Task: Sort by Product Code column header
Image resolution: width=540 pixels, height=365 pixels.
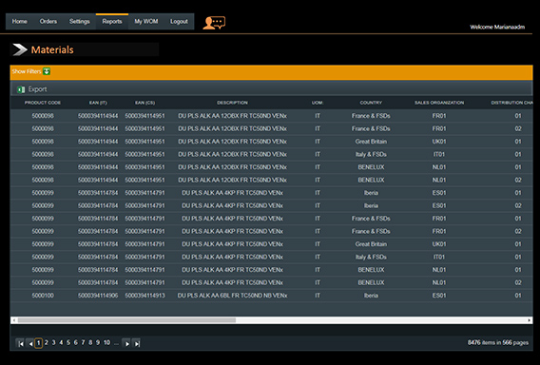Action: coord(43,103)
